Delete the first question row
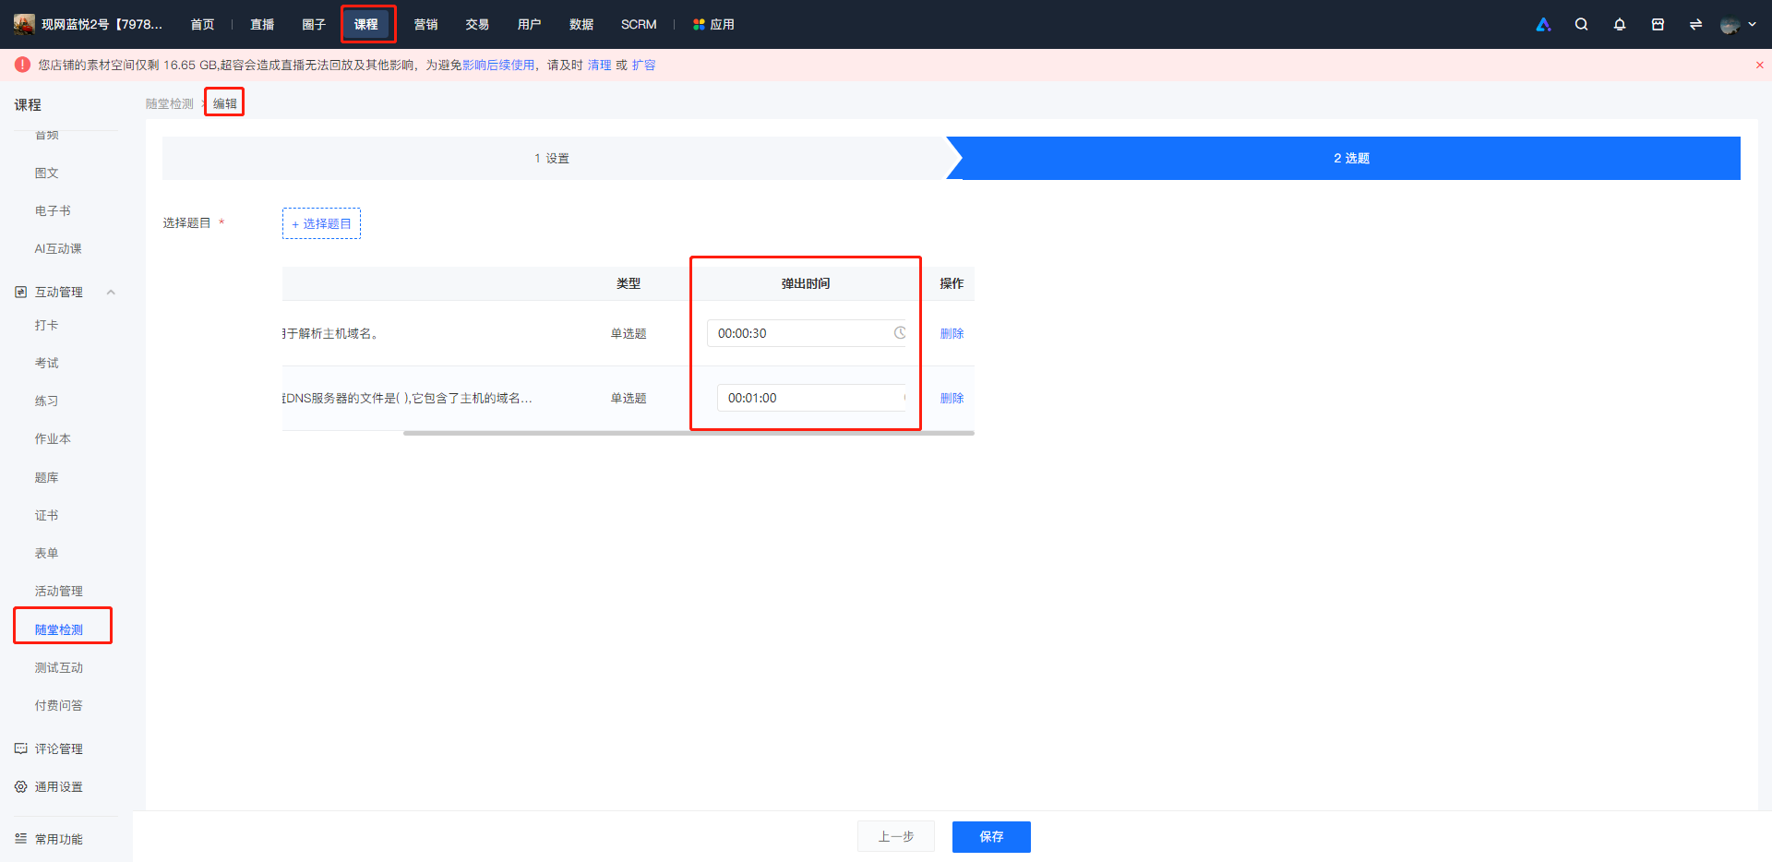1772x862 pixels. coord(952,334)
